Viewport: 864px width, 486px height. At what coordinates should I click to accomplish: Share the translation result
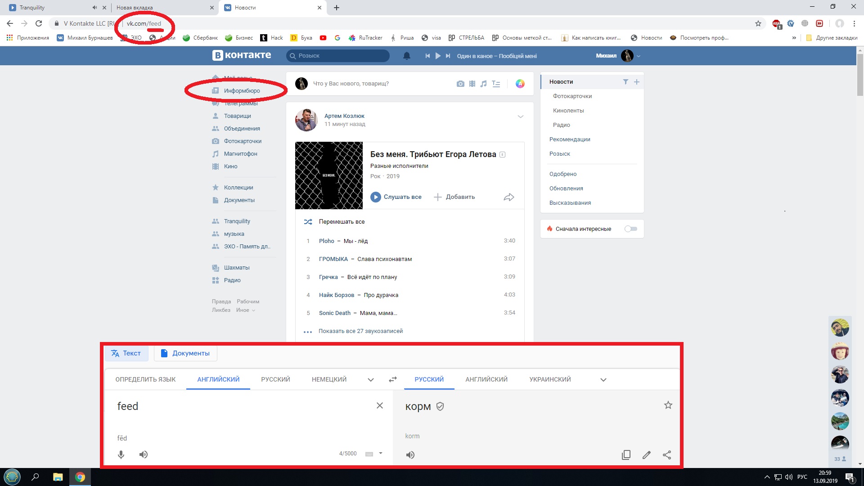[667, 455]
